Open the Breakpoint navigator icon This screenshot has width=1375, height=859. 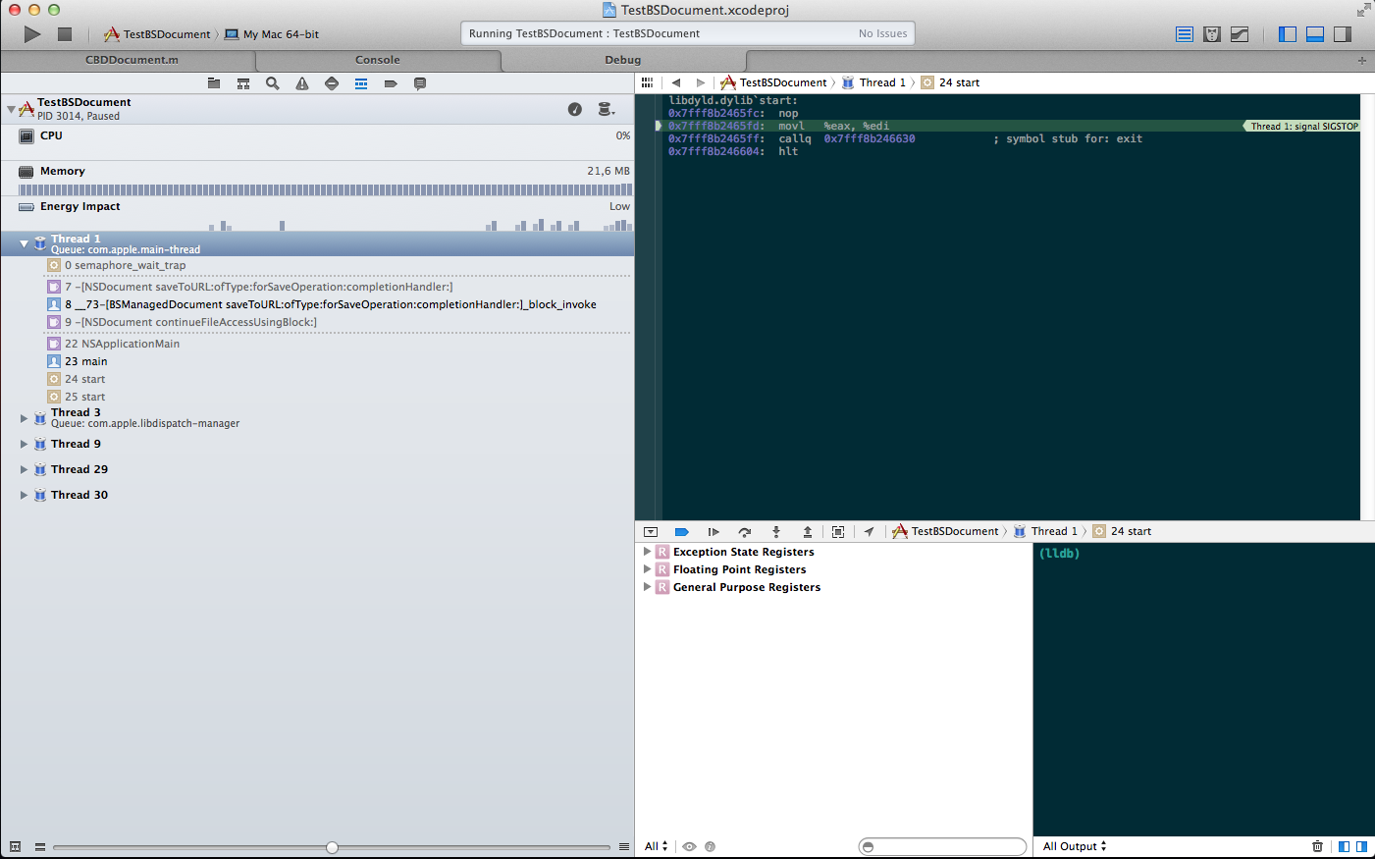pos(391,83)
